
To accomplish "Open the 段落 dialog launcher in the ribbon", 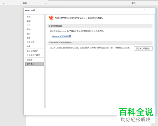I will [x=46, y=4].
